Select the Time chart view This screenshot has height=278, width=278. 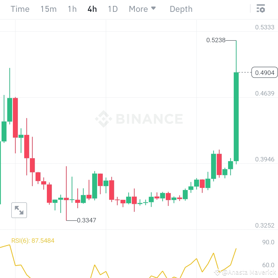coord(20,9)
